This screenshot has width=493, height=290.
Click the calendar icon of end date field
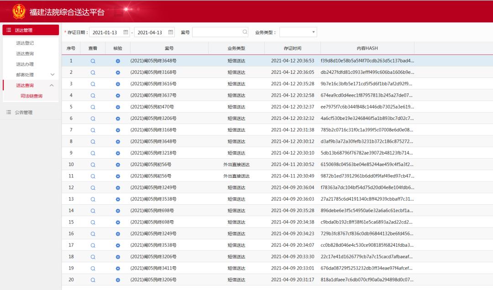click(x=171, y=32)
